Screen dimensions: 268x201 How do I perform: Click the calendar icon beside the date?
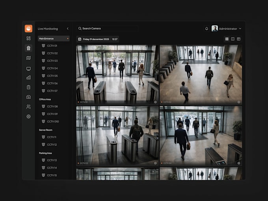coord(80,39)
